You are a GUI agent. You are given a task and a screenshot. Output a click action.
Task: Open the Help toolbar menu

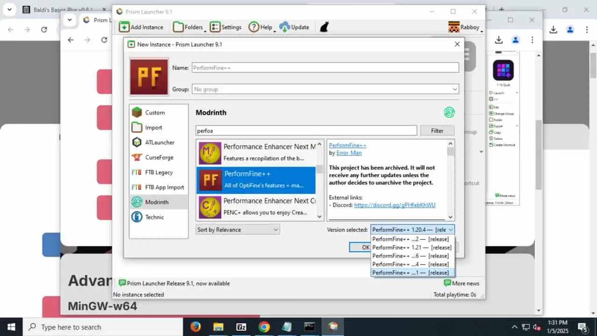pos(261,27)
